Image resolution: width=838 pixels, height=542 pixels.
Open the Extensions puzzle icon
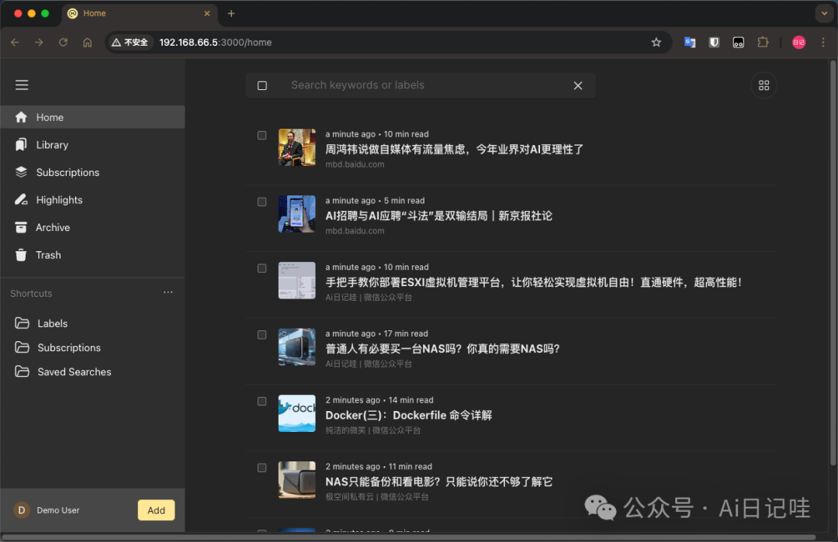pos(764,42)
